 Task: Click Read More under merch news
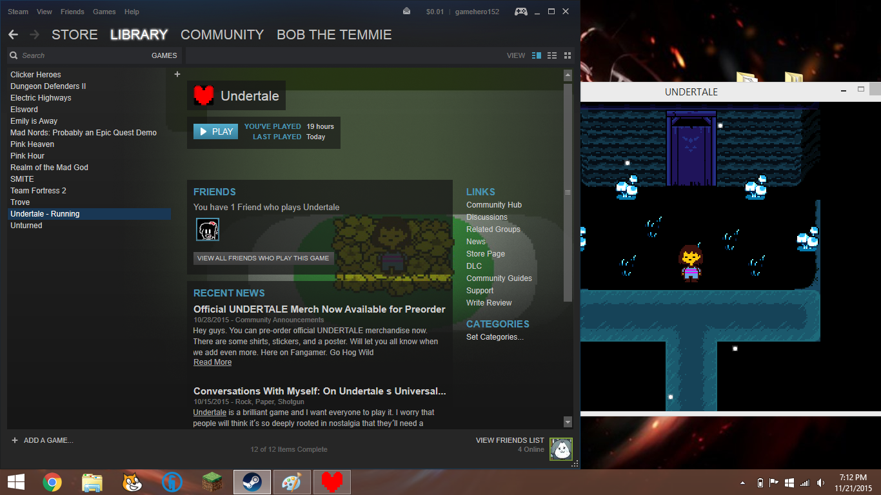point(212,362)
